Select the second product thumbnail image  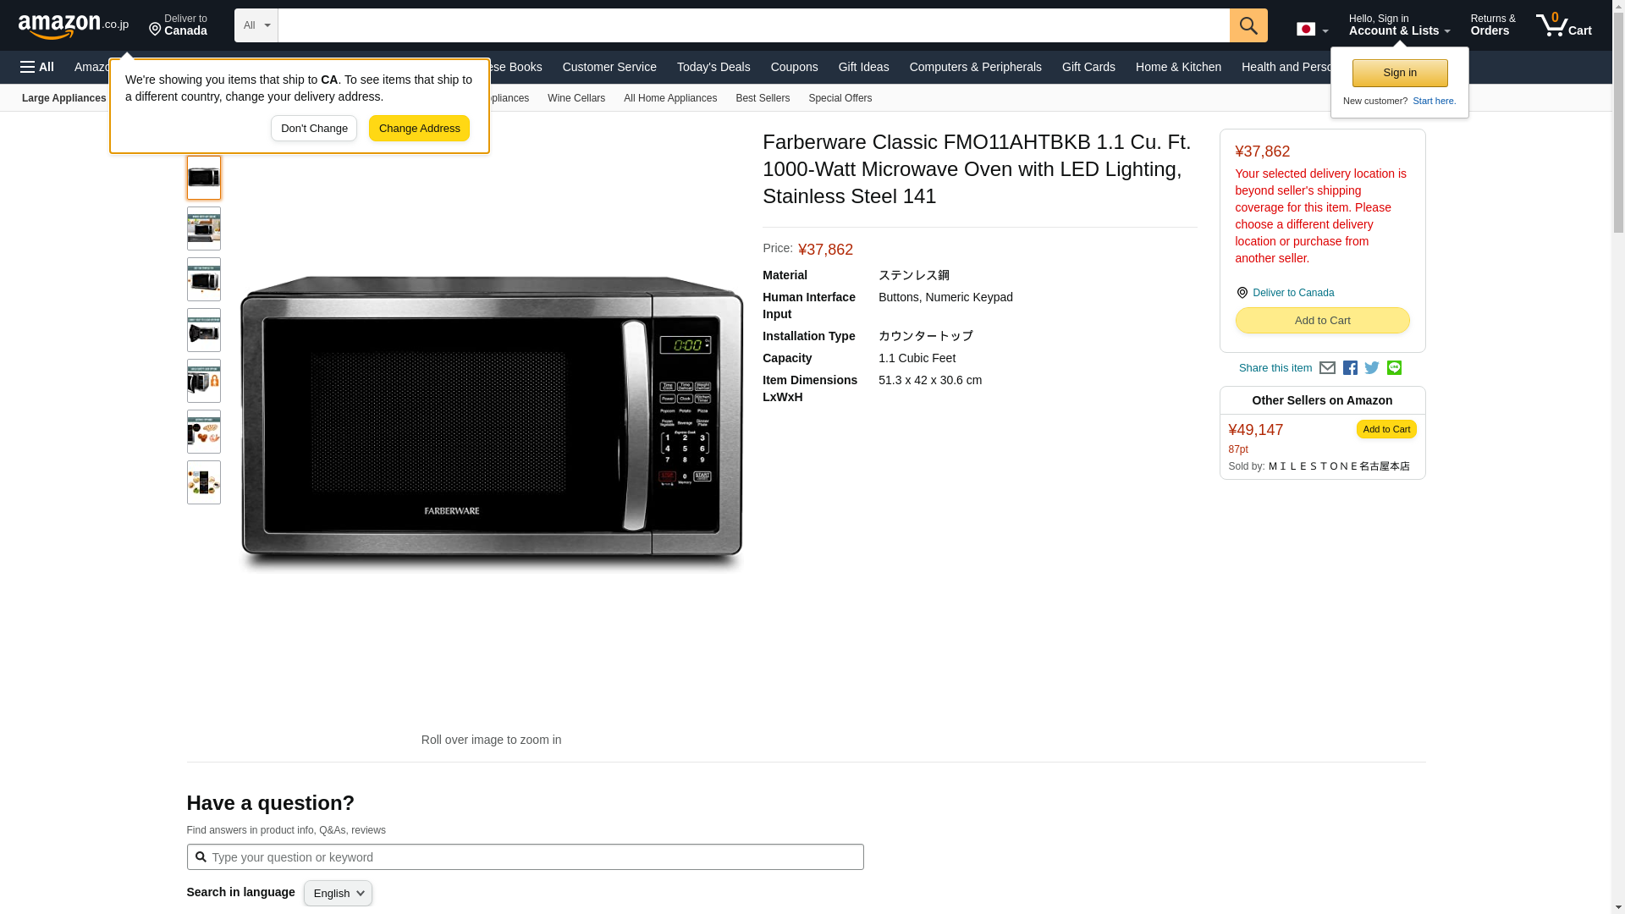pyautogui.click(x=203, y=228)
